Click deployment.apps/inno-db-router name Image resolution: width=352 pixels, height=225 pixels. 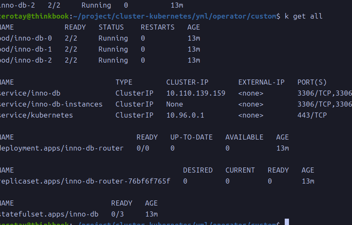point(61,148)
